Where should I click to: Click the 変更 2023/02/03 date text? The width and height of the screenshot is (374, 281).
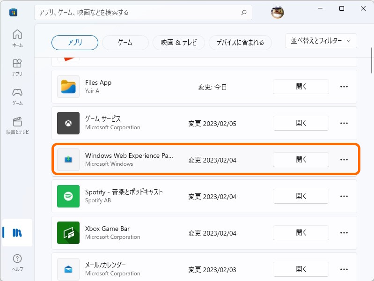coord(213,270)
